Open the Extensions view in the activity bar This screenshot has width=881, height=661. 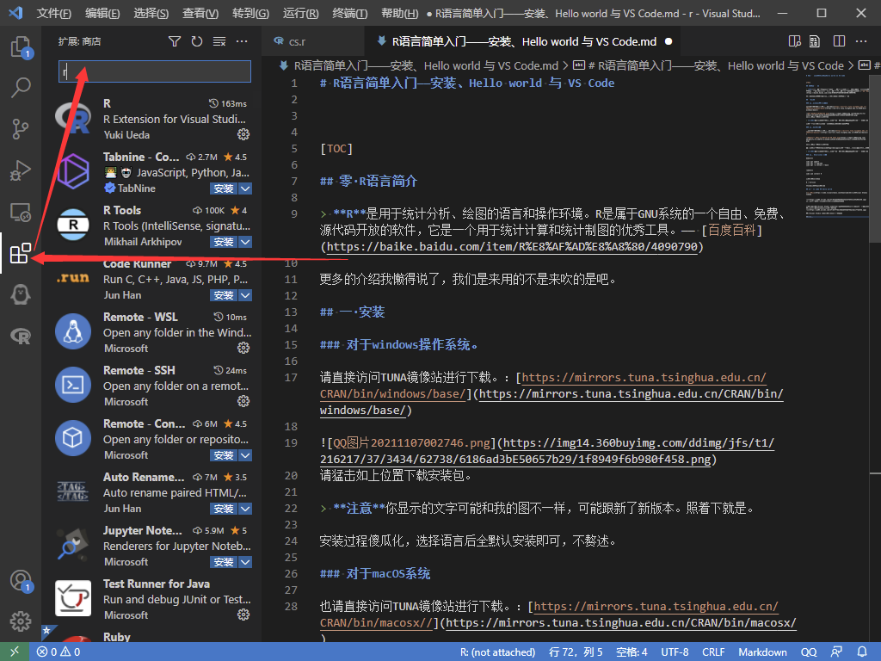click(x=22, y=255)
